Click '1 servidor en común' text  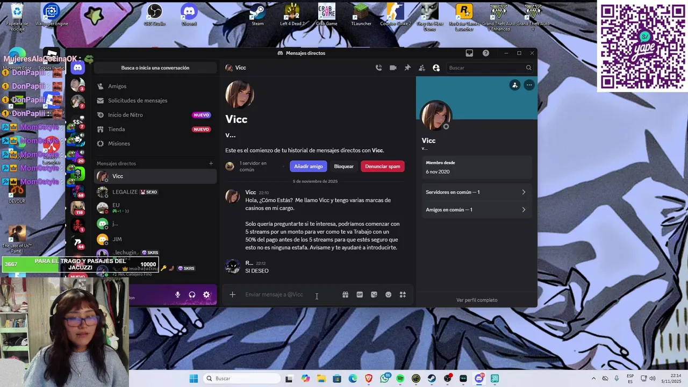tap(253, 166)
